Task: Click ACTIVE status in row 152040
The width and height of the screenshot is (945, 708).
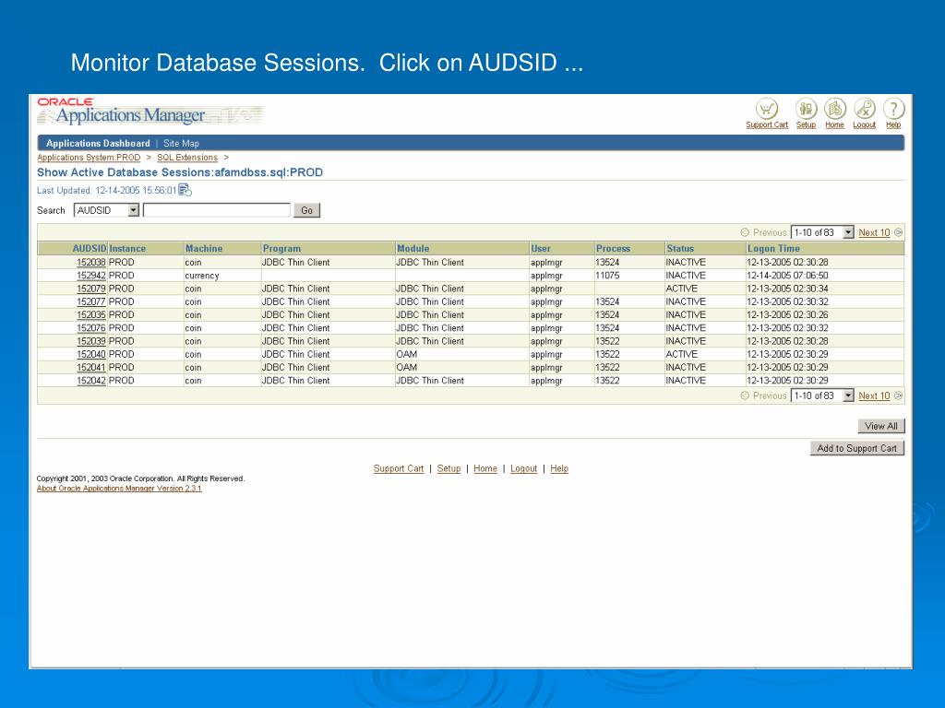Action: [x=682, y=355]
